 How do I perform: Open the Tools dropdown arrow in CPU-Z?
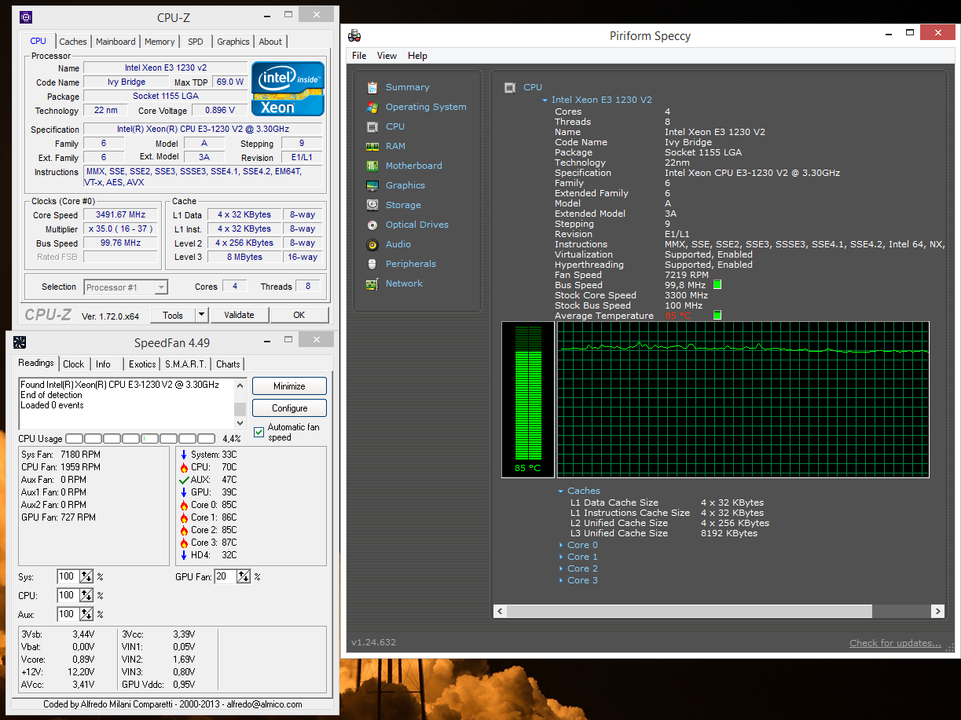[x=201, y=315]
